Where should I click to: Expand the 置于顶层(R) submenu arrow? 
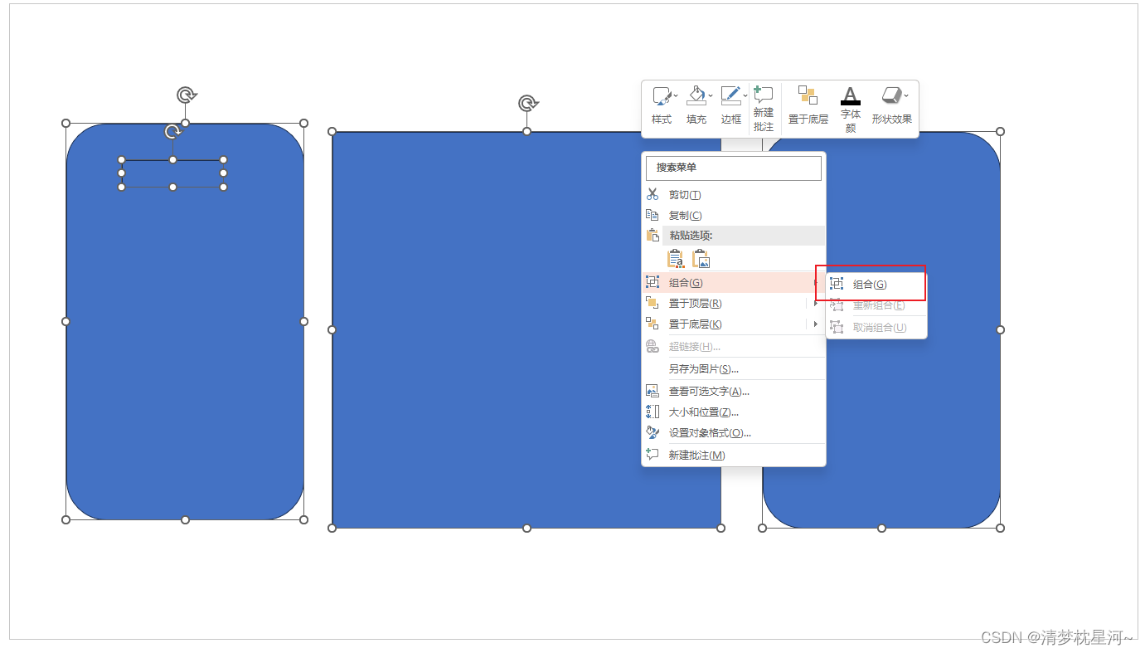click(x=816, y=304)
